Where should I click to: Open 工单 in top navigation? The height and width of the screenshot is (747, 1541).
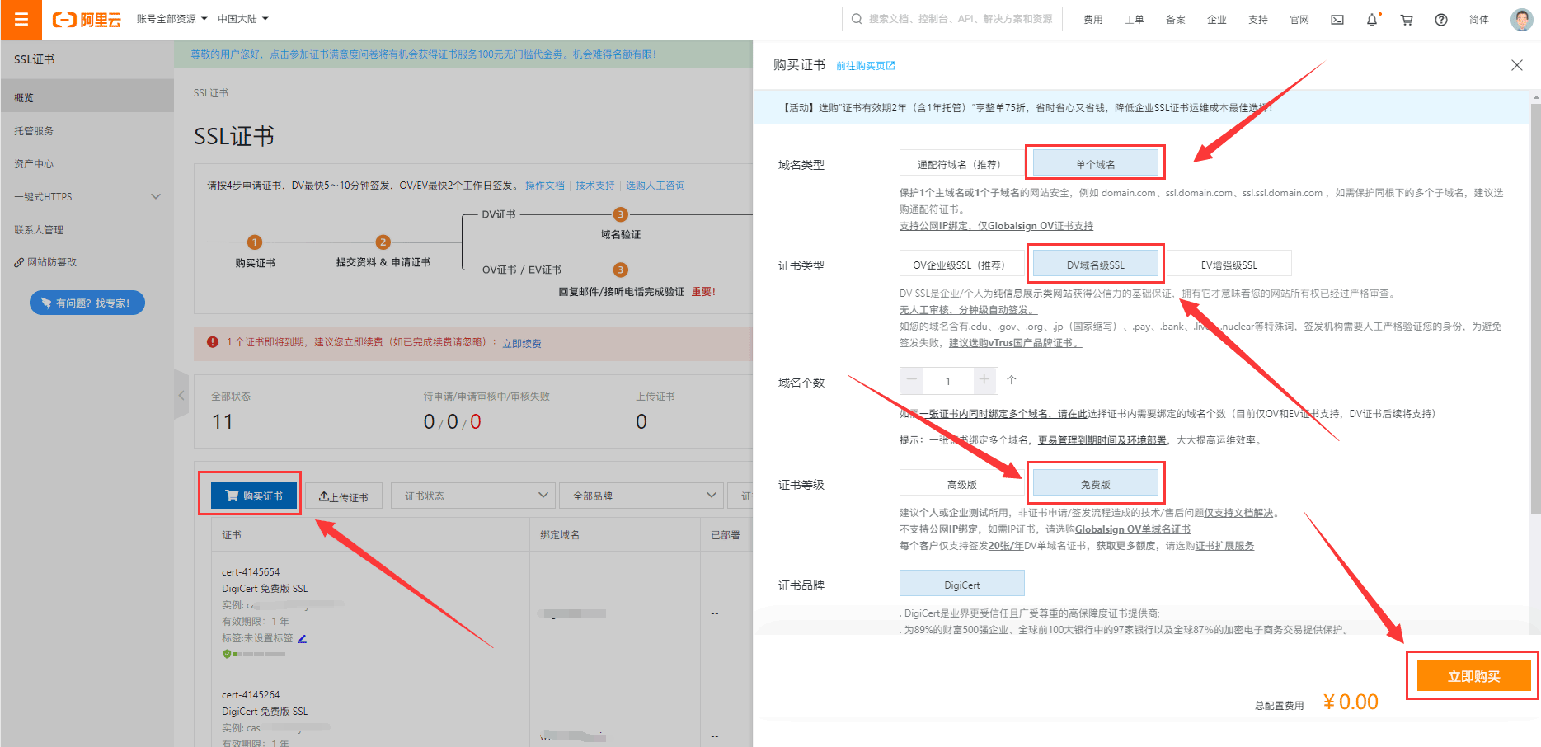(1135, 20)
